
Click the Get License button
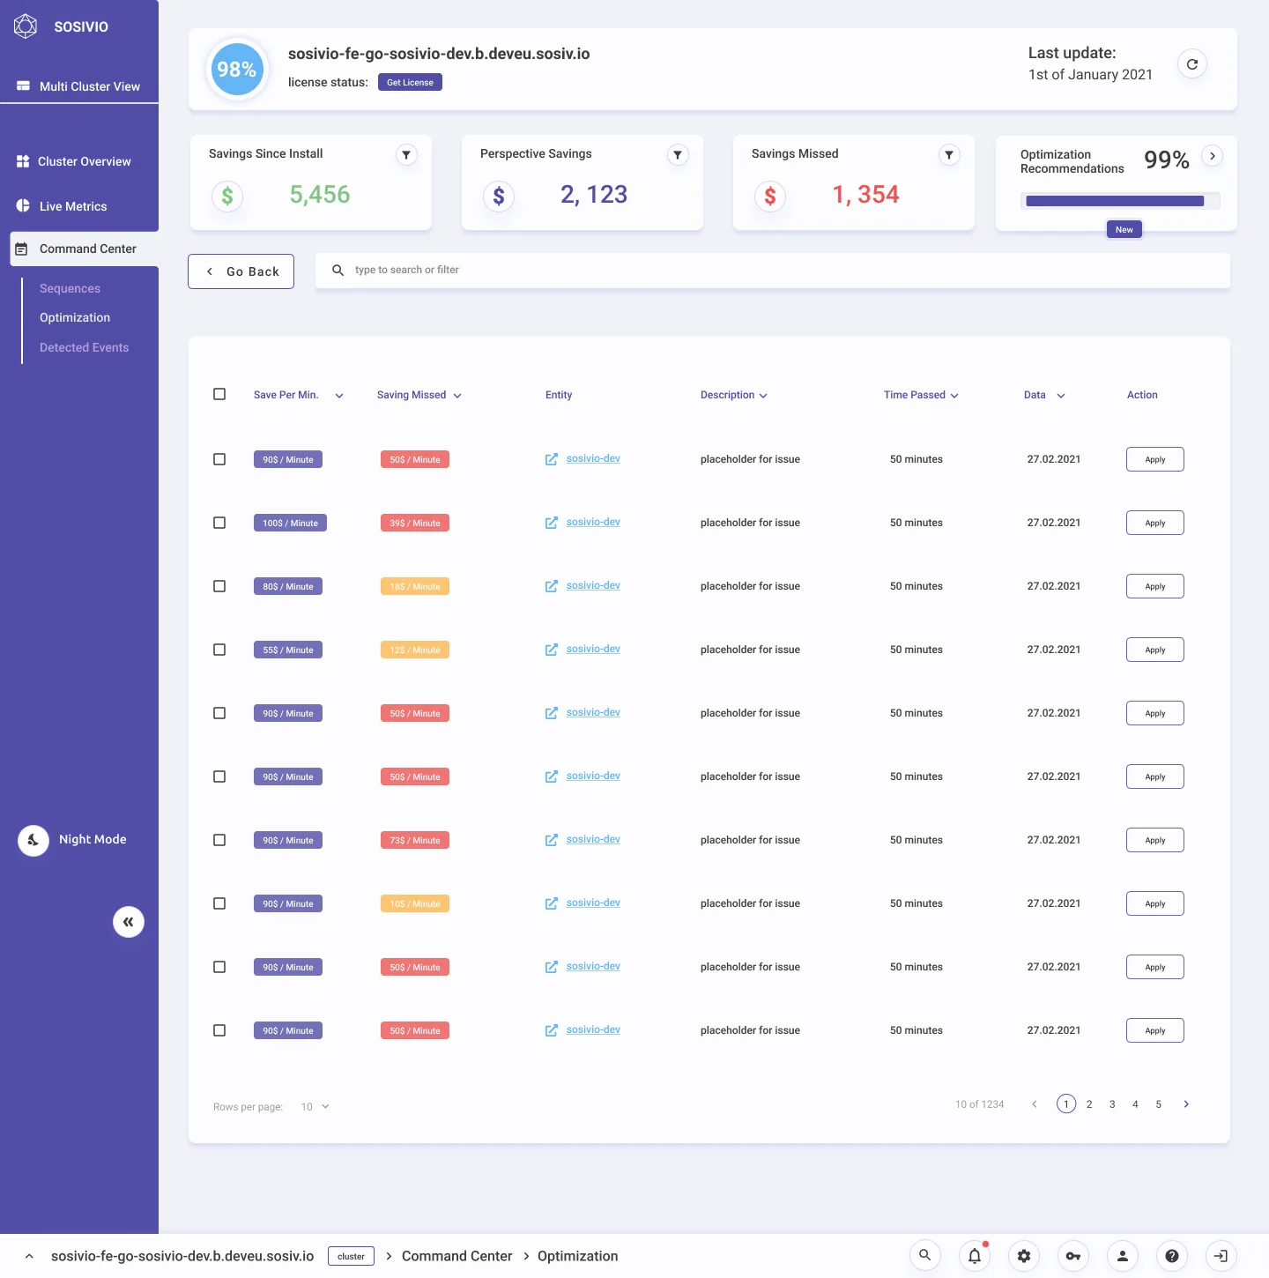point(410,82)
